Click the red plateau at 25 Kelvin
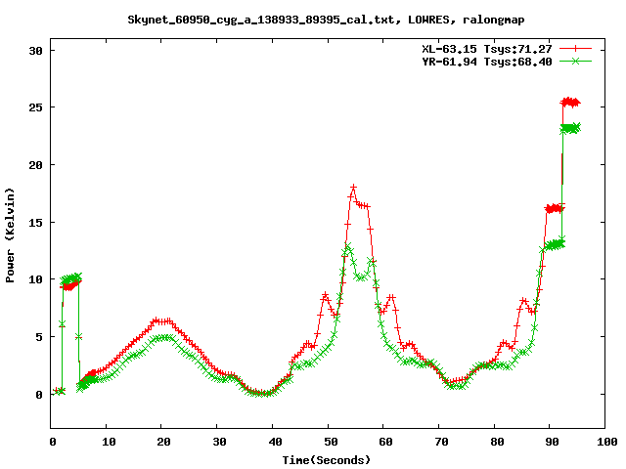The height and width of the screenshot is (469, 626). (569, 102)
